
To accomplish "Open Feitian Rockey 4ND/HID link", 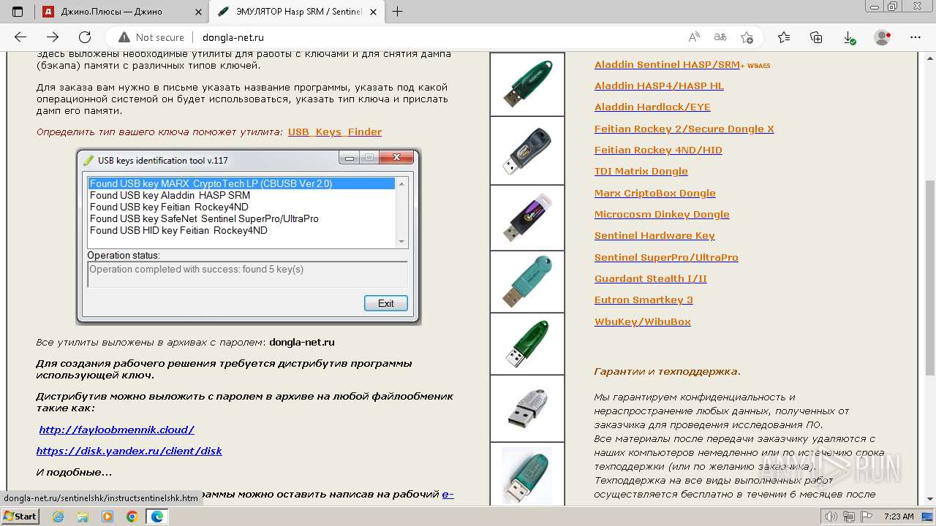I will pos(658,150).
